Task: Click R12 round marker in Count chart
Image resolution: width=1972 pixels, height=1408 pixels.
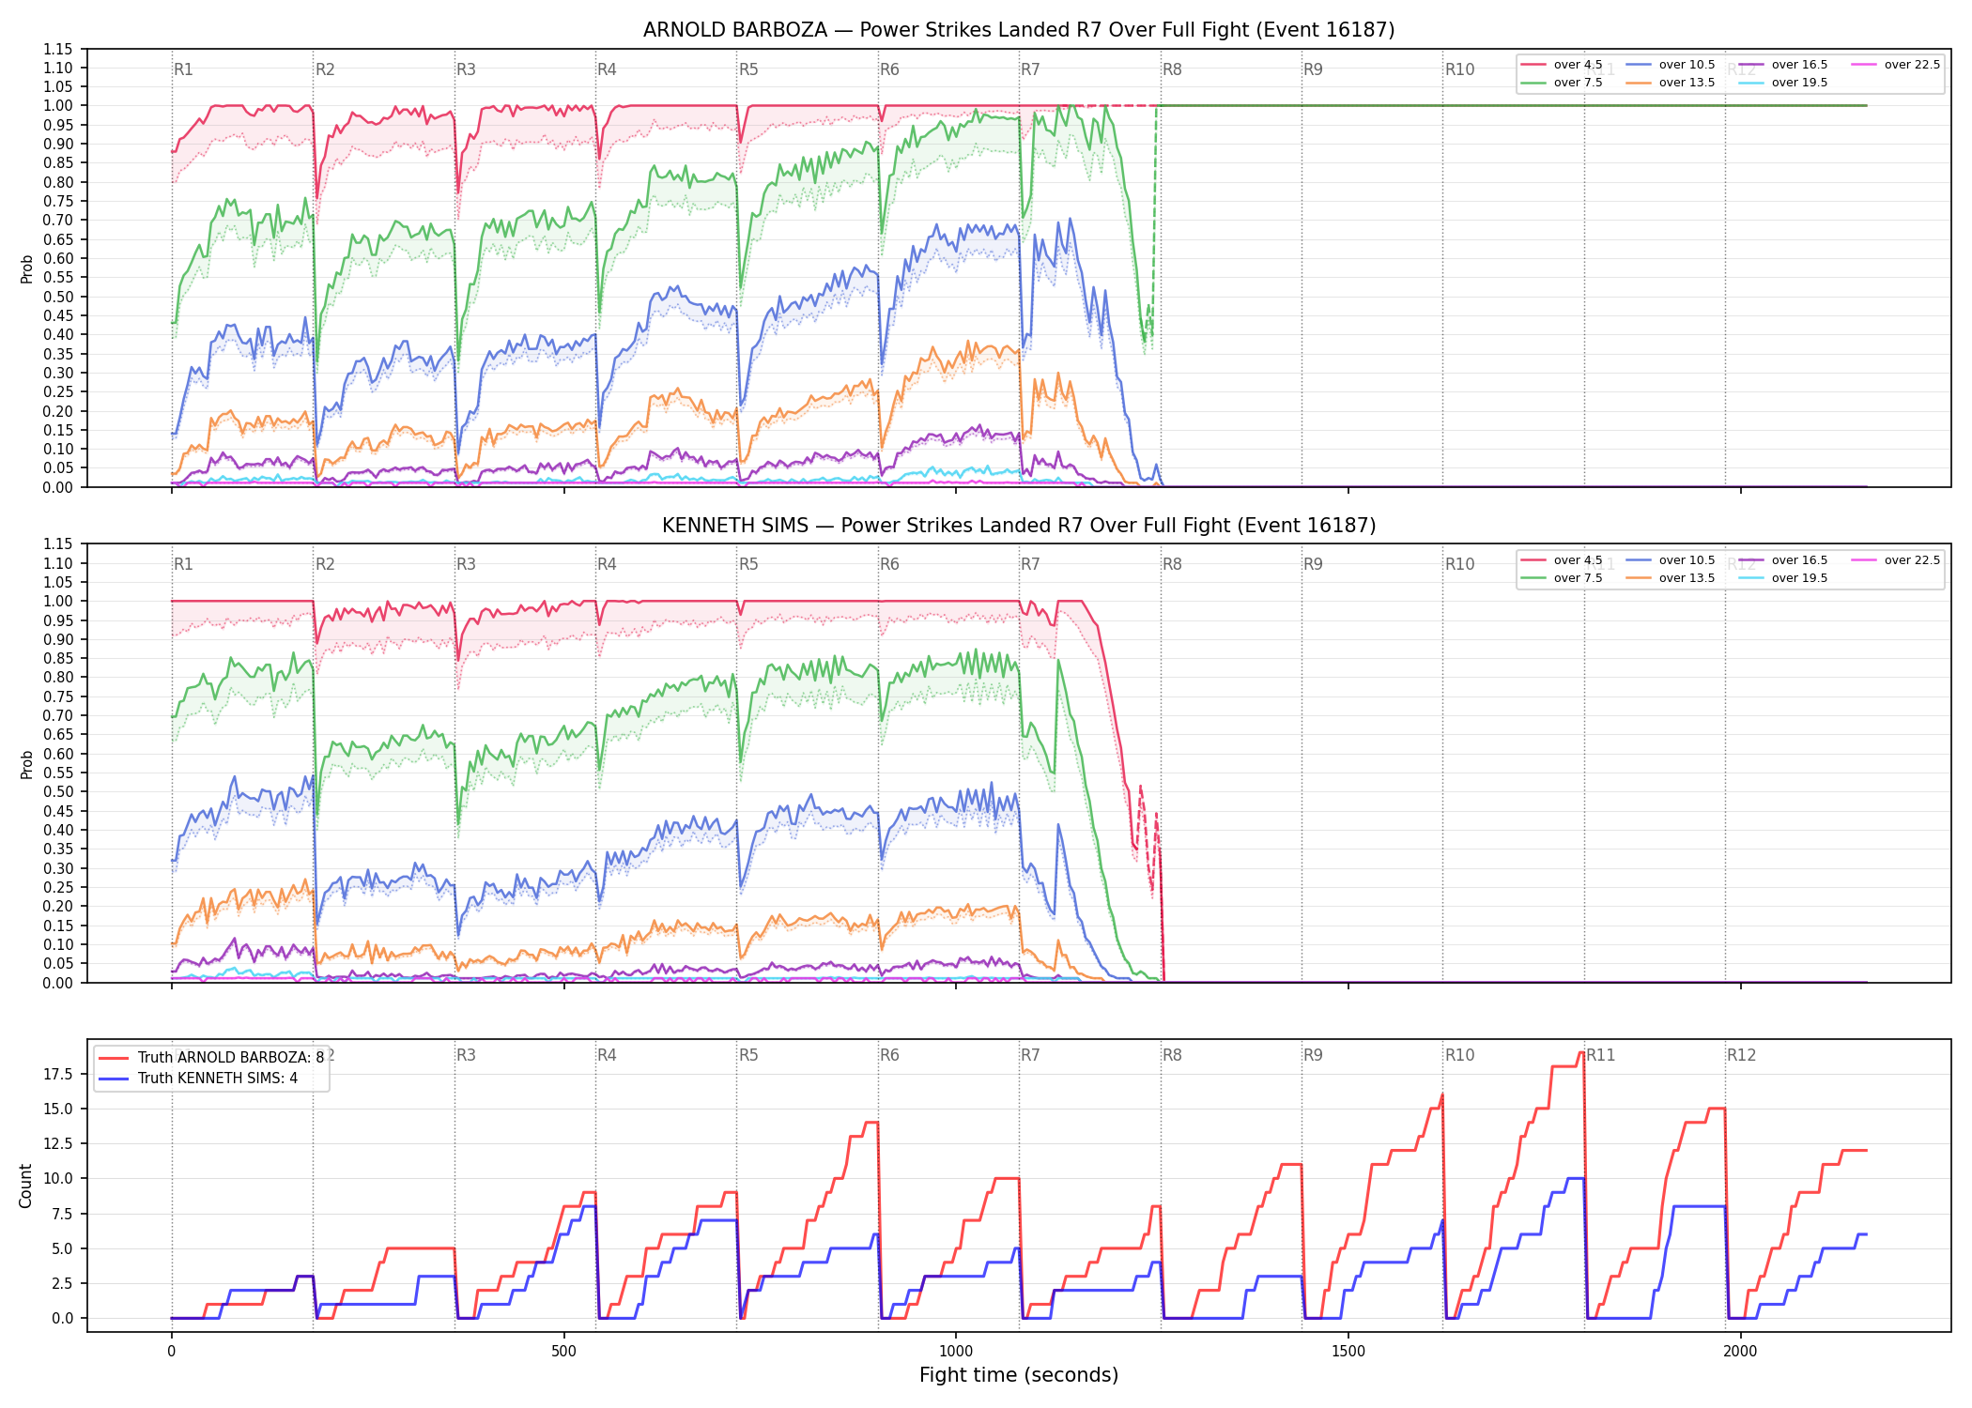Action: point(1741,1055)
